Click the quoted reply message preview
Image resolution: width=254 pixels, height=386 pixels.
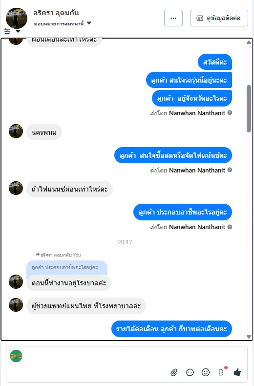pyautogui.click(x=67, y=267)
